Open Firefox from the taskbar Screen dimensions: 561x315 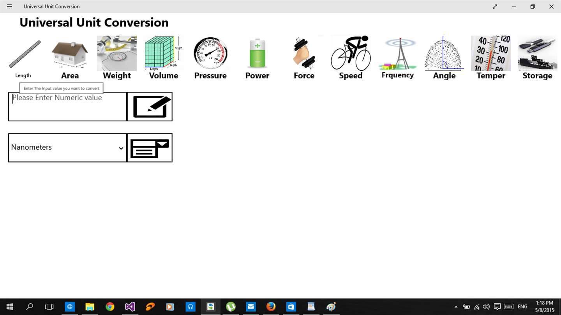[x=271, y=306]
